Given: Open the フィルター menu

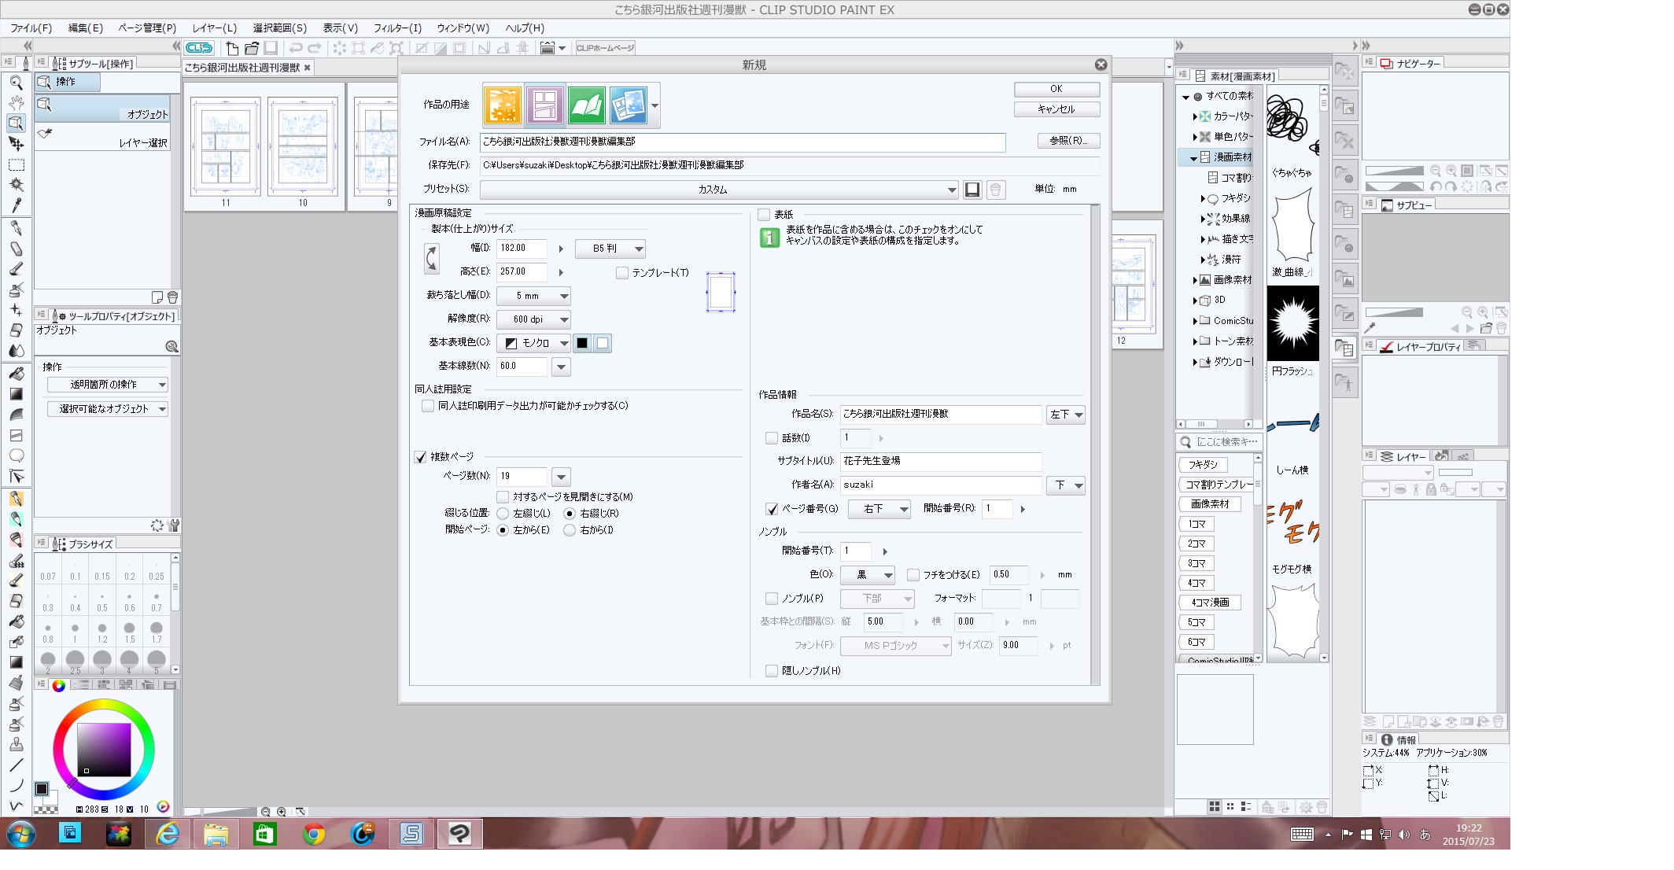Looking at the screenshot, I should point(397,28).
